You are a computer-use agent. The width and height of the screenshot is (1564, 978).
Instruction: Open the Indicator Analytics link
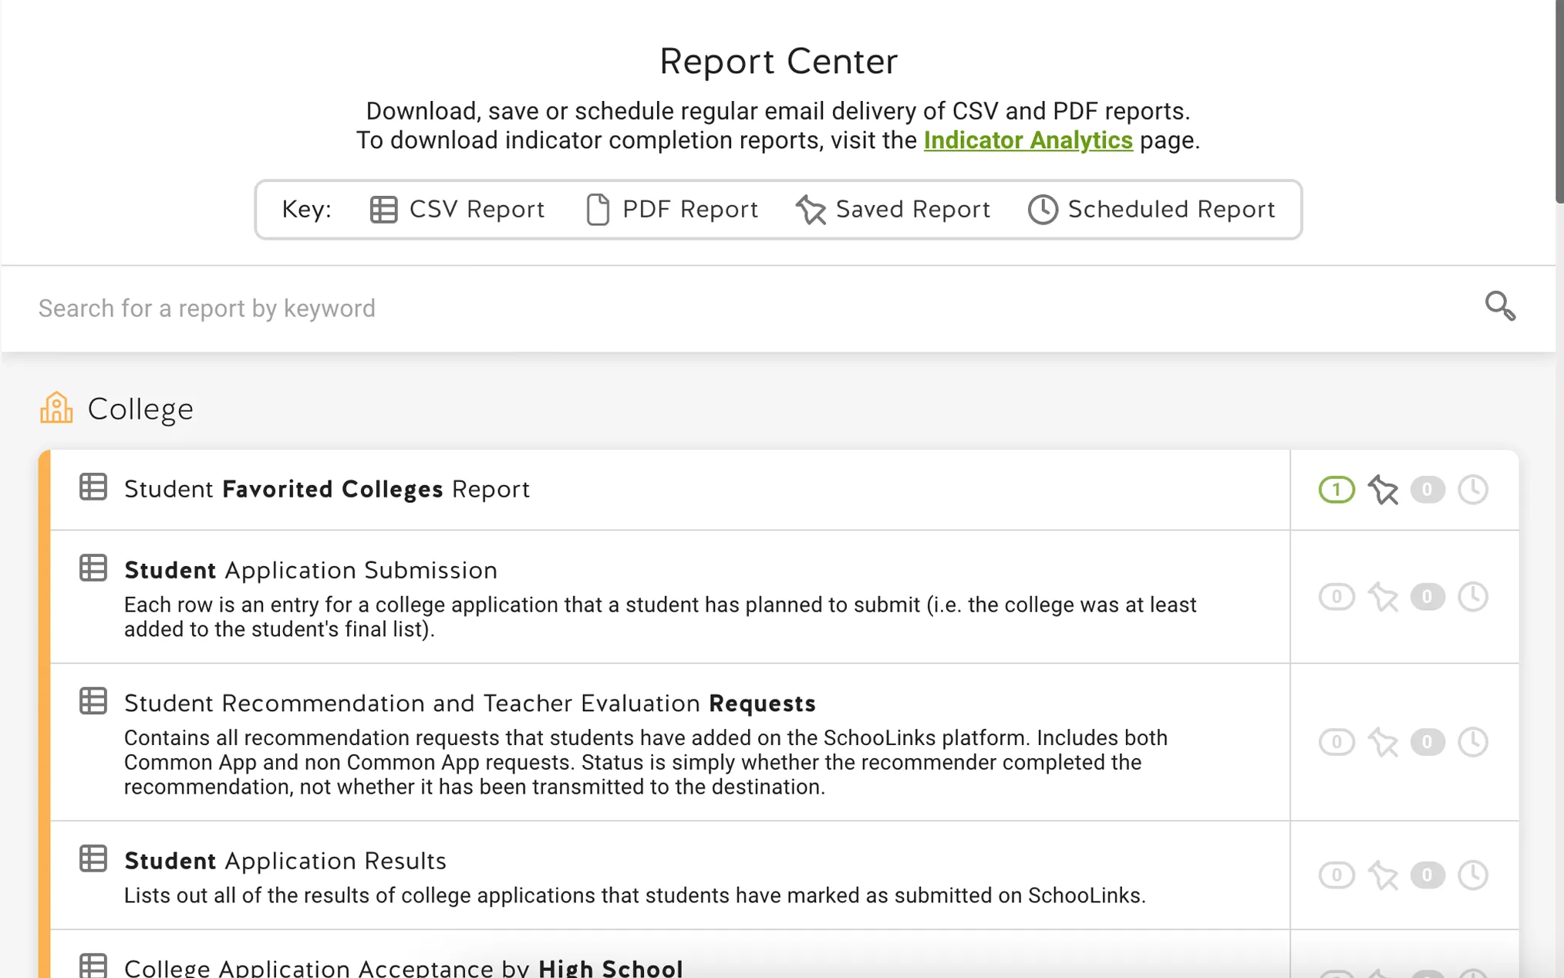[1028, 140]
